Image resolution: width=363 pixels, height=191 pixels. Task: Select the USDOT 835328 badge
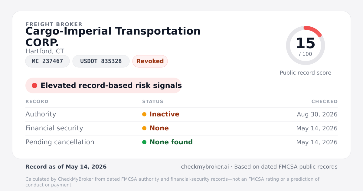tap(101, 61)
